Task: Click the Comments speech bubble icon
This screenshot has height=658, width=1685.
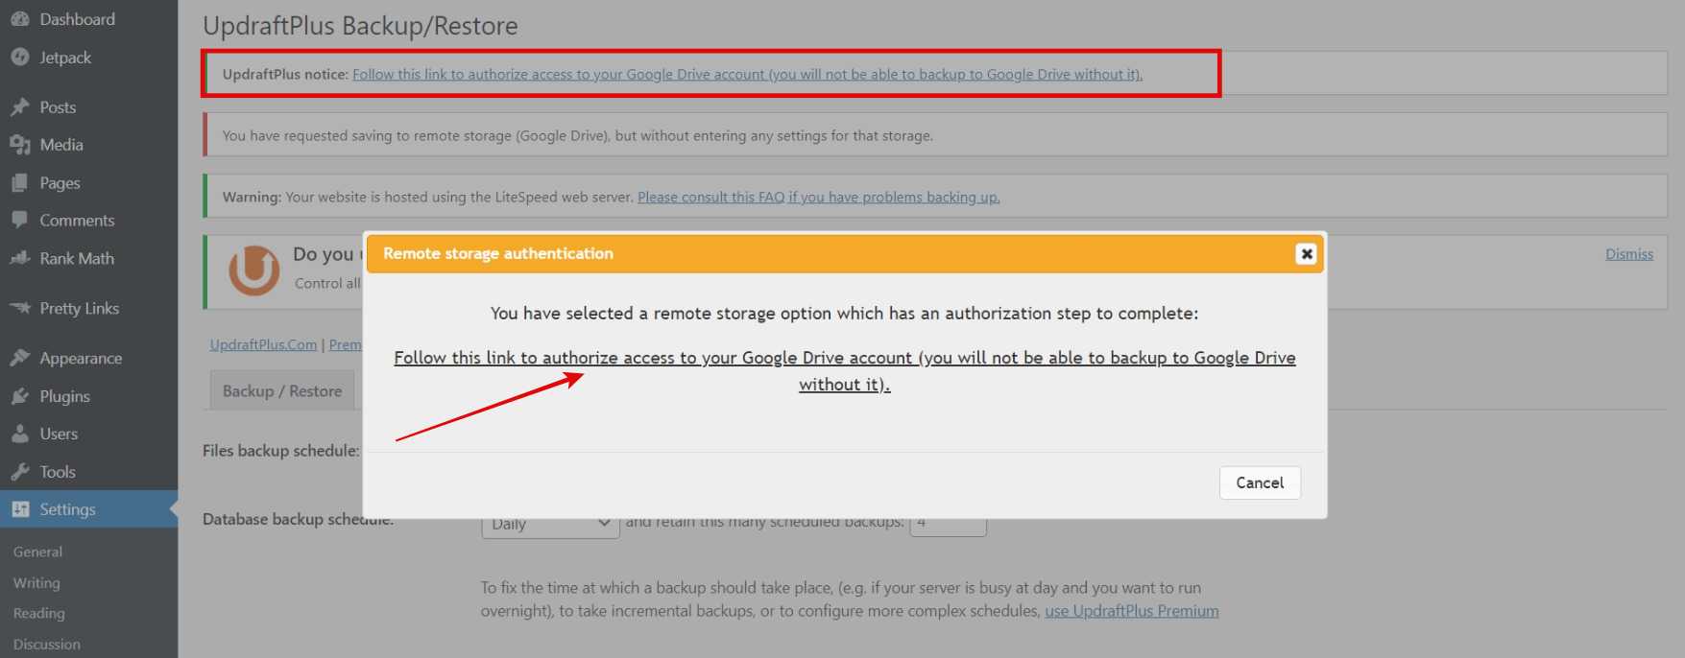Action: [20, 221]
